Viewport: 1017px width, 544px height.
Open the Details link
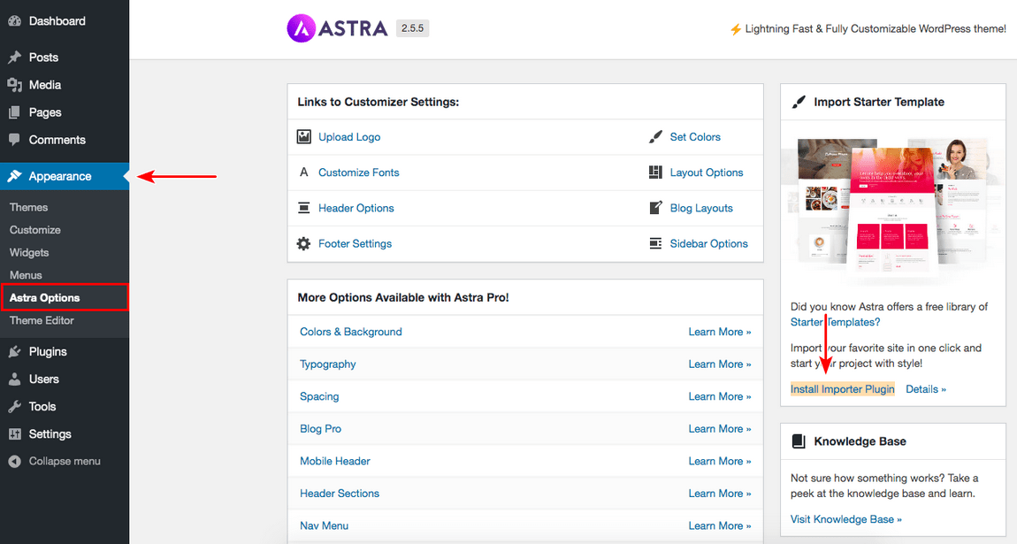(926, 389)
